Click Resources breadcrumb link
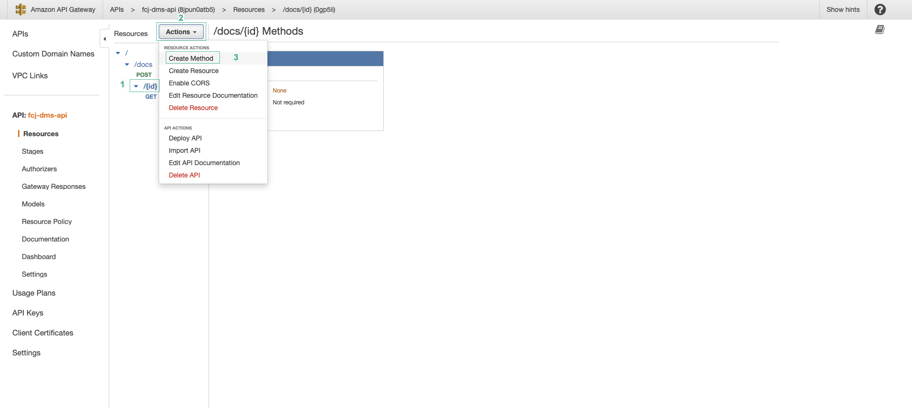Screen dimensions: 912x409 [248, 9]
